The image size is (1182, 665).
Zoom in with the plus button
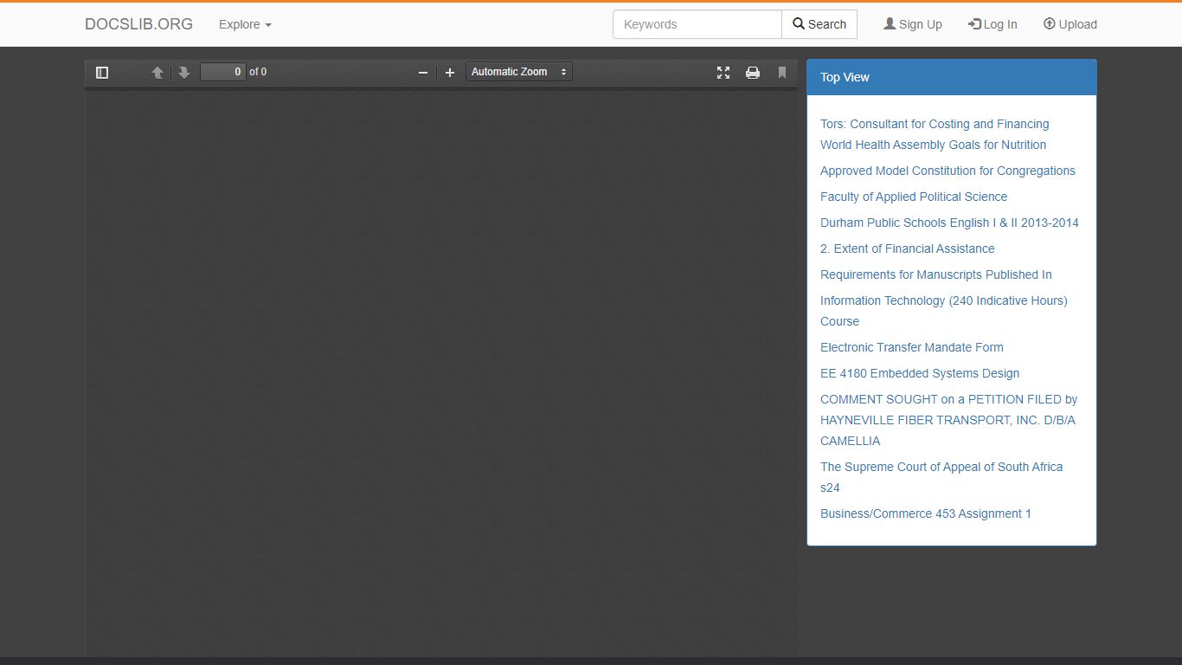[x=450, y=73]
